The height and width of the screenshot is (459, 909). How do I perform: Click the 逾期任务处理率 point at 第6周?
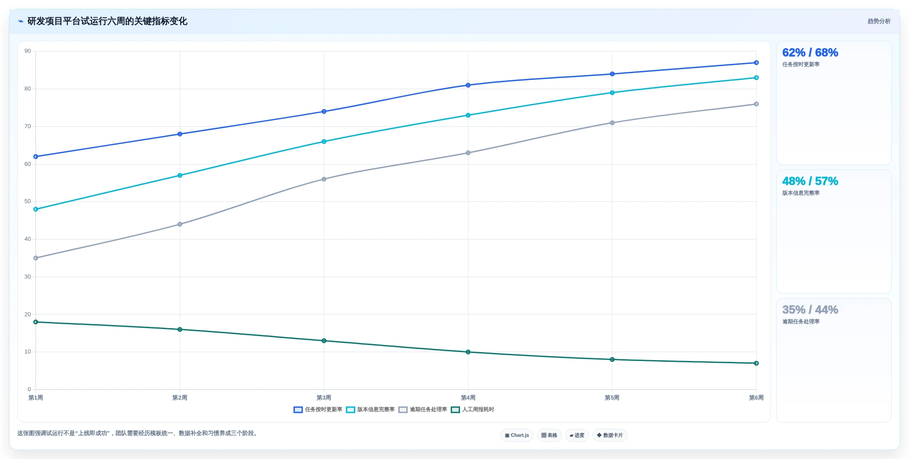[x=756, y=104]
